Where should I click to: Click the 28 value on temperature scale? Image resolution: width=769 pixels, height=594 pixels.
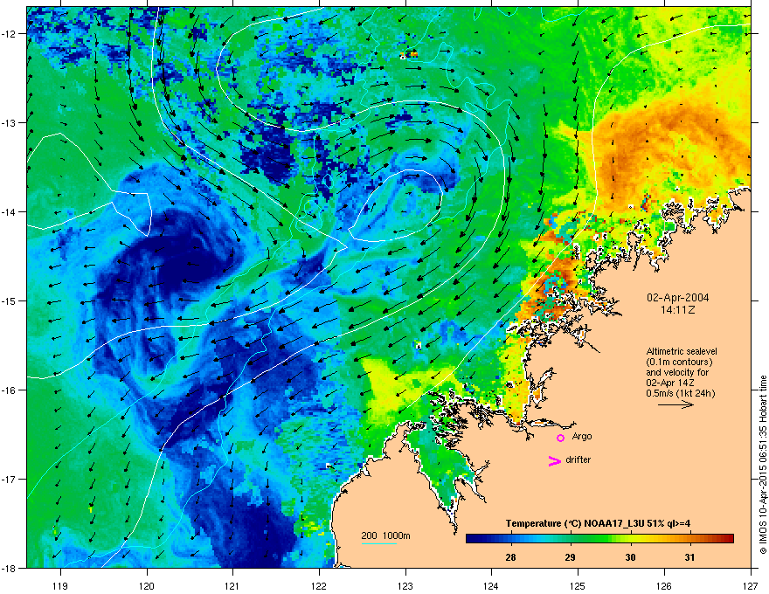(x=510, y=557)
